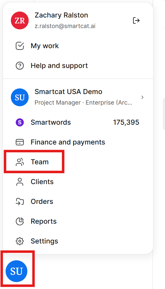Click the Help and support question icon

point(20,66)
